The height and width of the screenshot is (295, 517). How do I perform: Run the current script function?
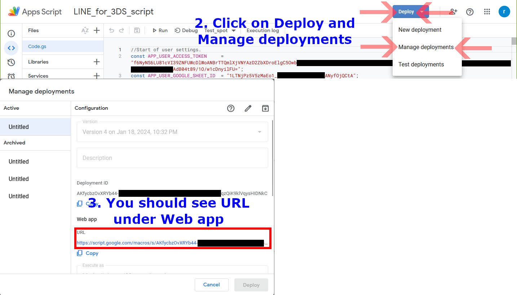[x=160, y=30]
